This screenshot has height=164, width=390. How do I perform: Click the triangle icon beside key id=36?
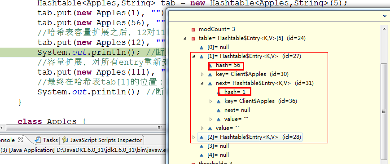pyautogui.click(x=219, y=101)
